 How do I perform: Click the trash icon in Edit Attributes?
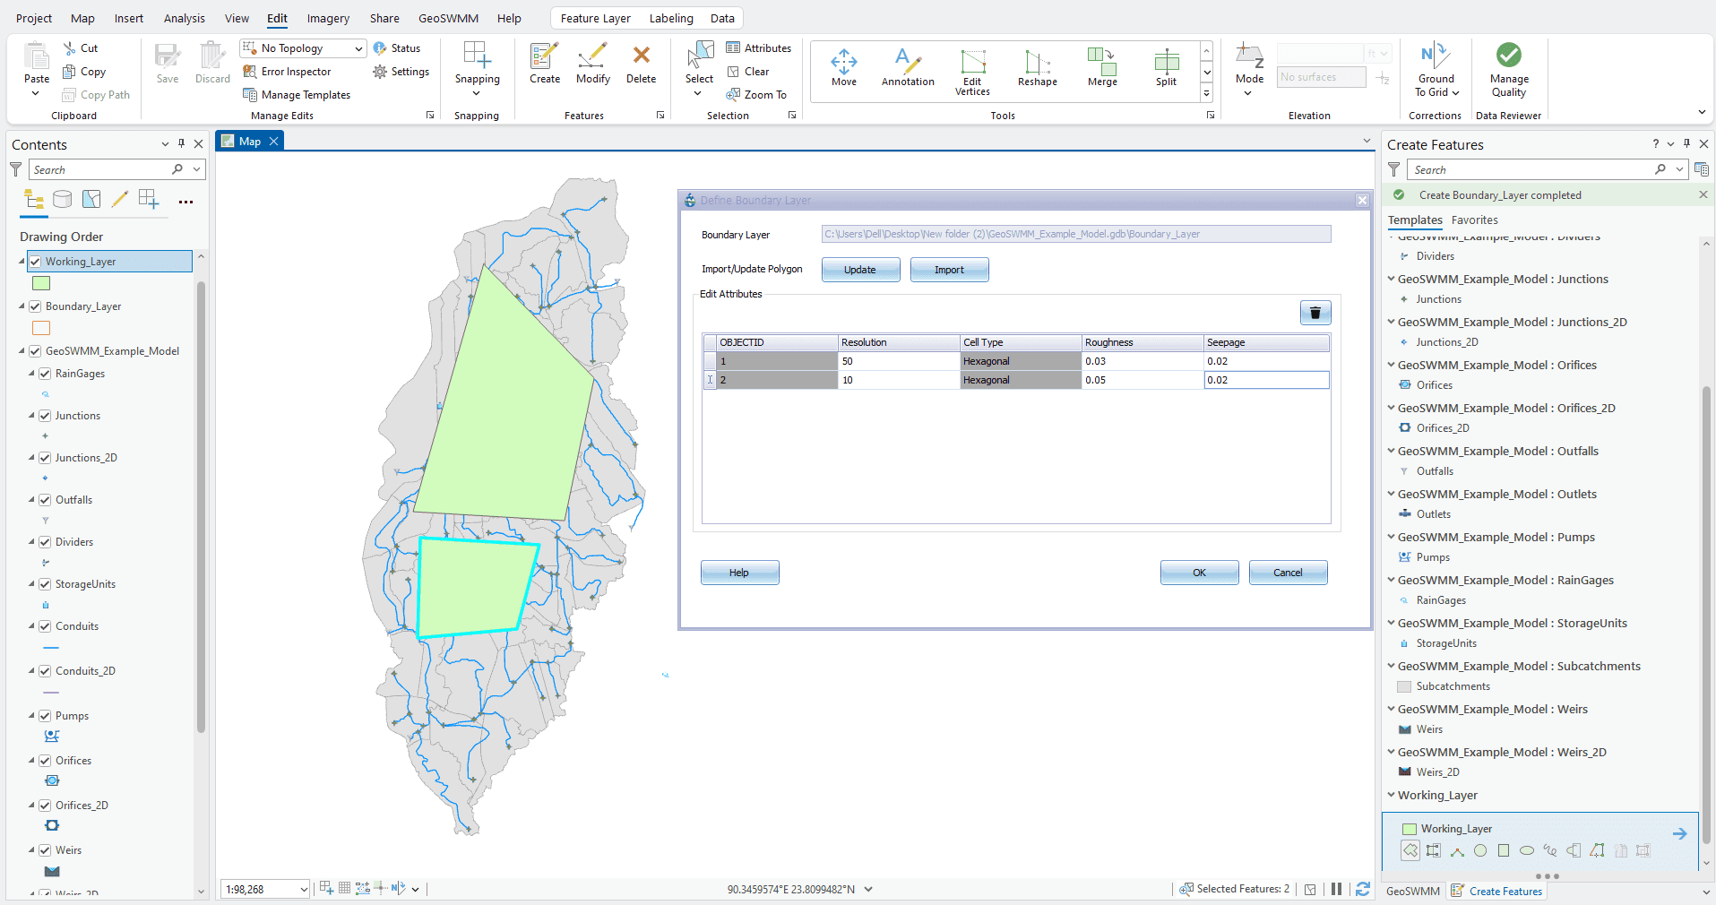1315,313
